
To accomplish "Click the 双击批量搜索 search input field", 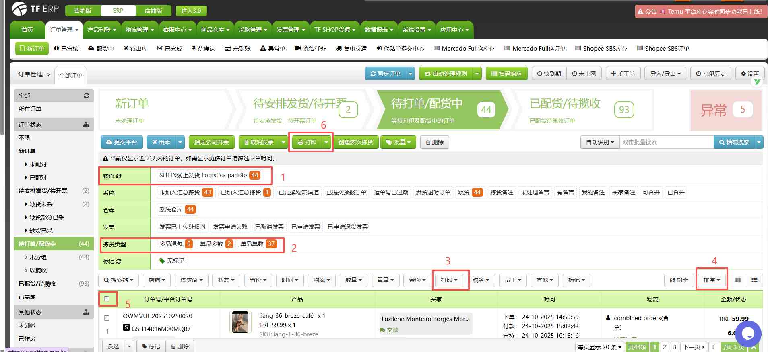I will click(x=666, y=142).
